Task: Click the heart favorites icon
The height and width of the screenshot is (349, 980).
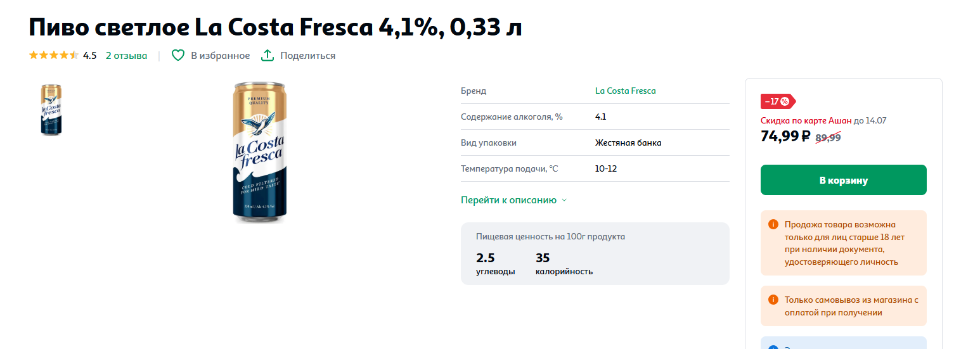Action: (x=178, y=56)
